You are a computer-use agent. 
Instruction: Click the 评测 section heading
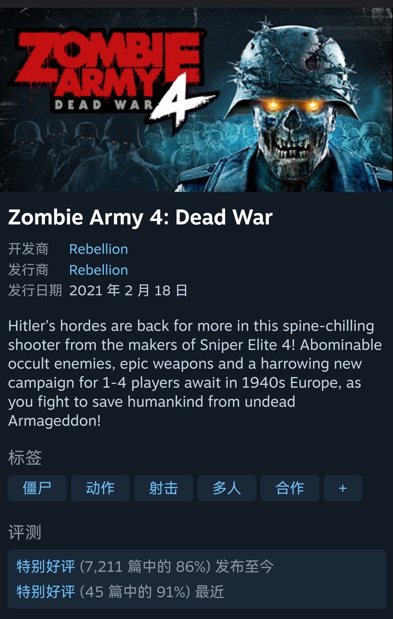pos(25,532)
